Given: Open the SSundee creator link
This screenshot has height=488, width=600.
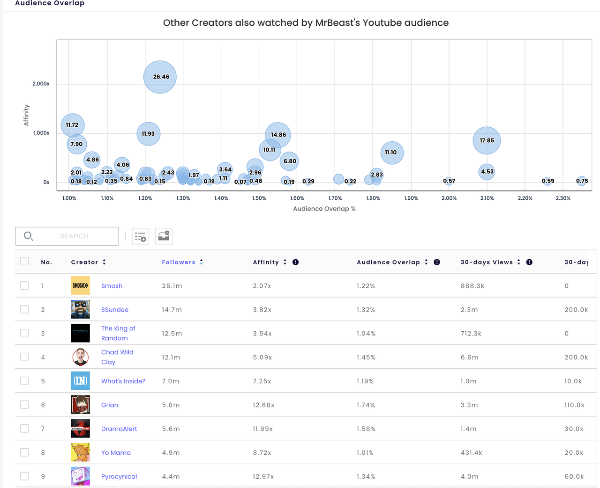Looking at the screenshot, I should click(115, 310).
